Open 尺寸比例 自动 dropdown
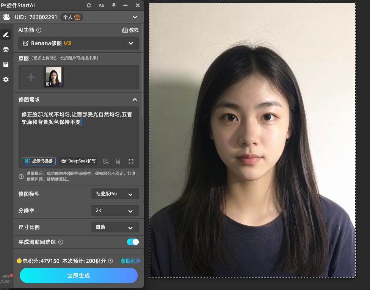This screenshot has height=290, width=370. point(115,227)
